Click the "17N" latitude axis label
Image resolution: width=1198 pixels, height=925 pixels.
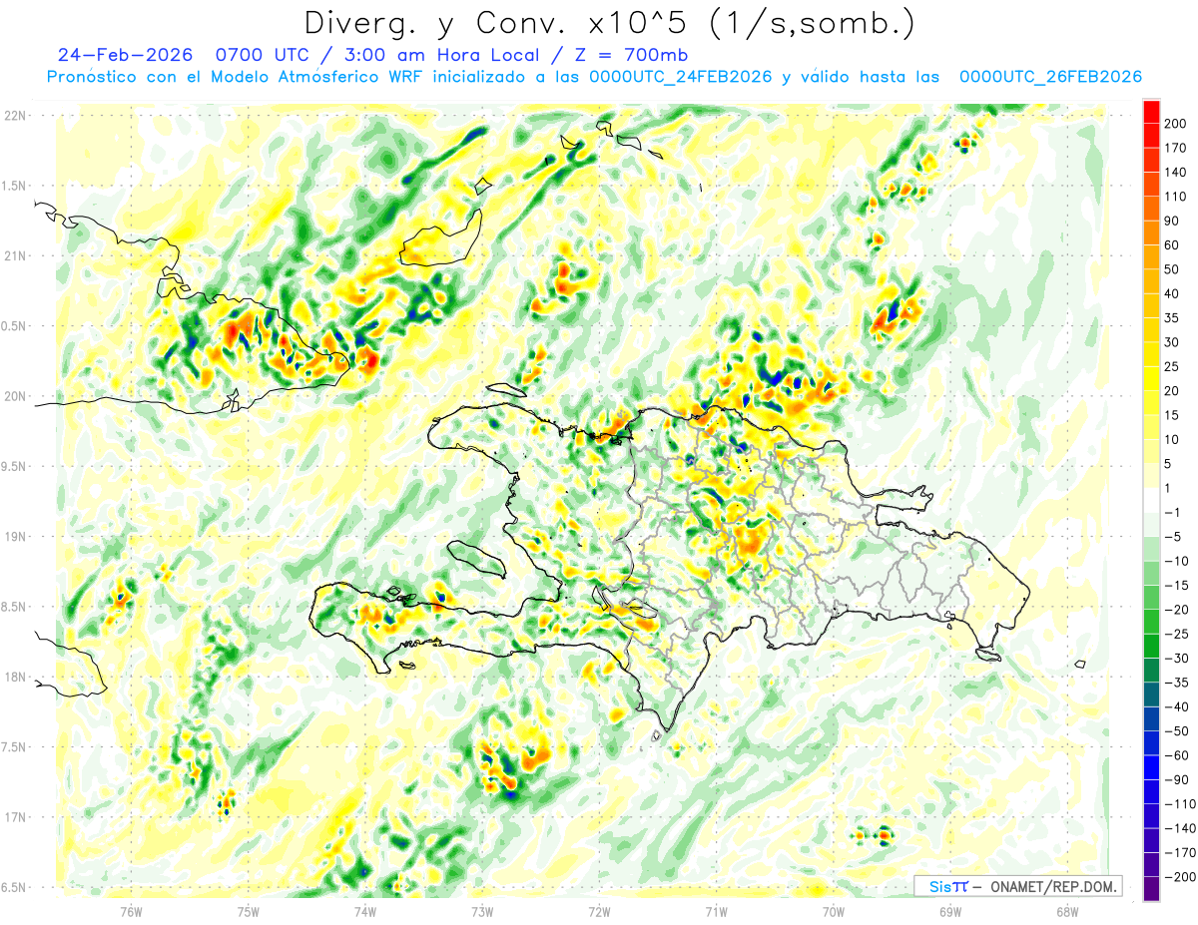(x=15, y=817)
